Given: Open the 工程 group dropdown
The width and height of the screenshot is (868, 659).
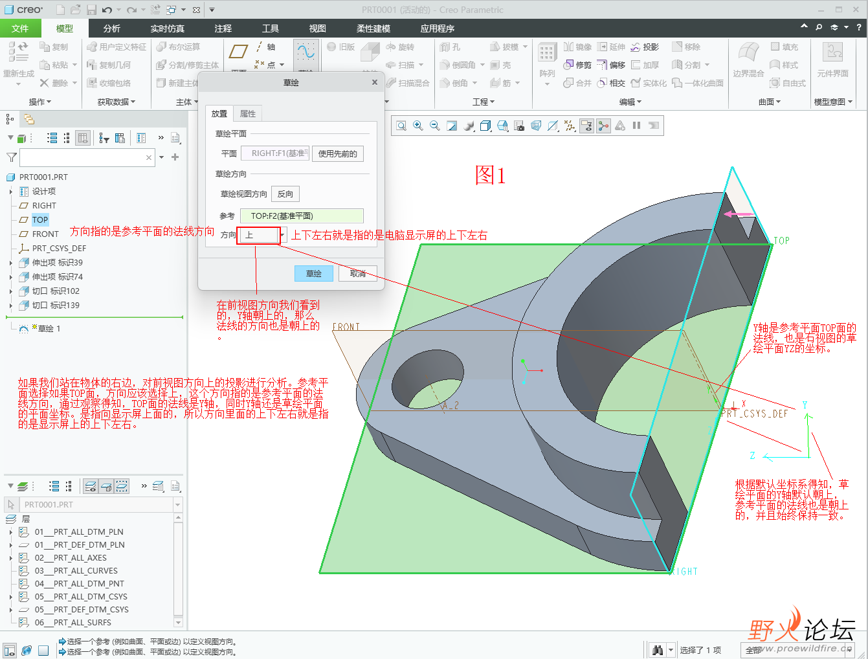Looking at the screenshot, I should pos(484,102).
